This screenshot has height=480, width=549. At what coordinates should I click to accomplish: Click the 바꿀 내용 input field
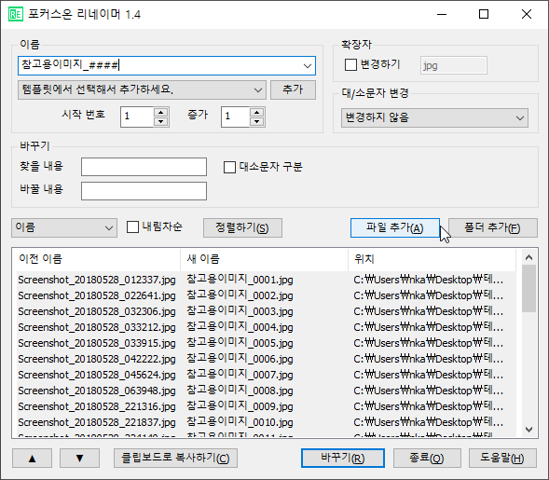[x=144, y=191]
